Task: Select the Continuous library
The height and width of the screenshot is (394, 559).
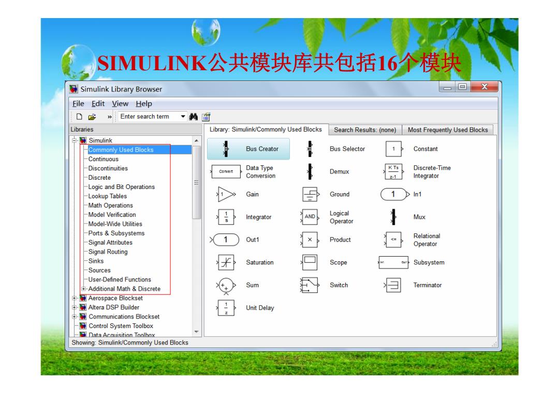Action: pyautogui.click(x=104, y=159)
